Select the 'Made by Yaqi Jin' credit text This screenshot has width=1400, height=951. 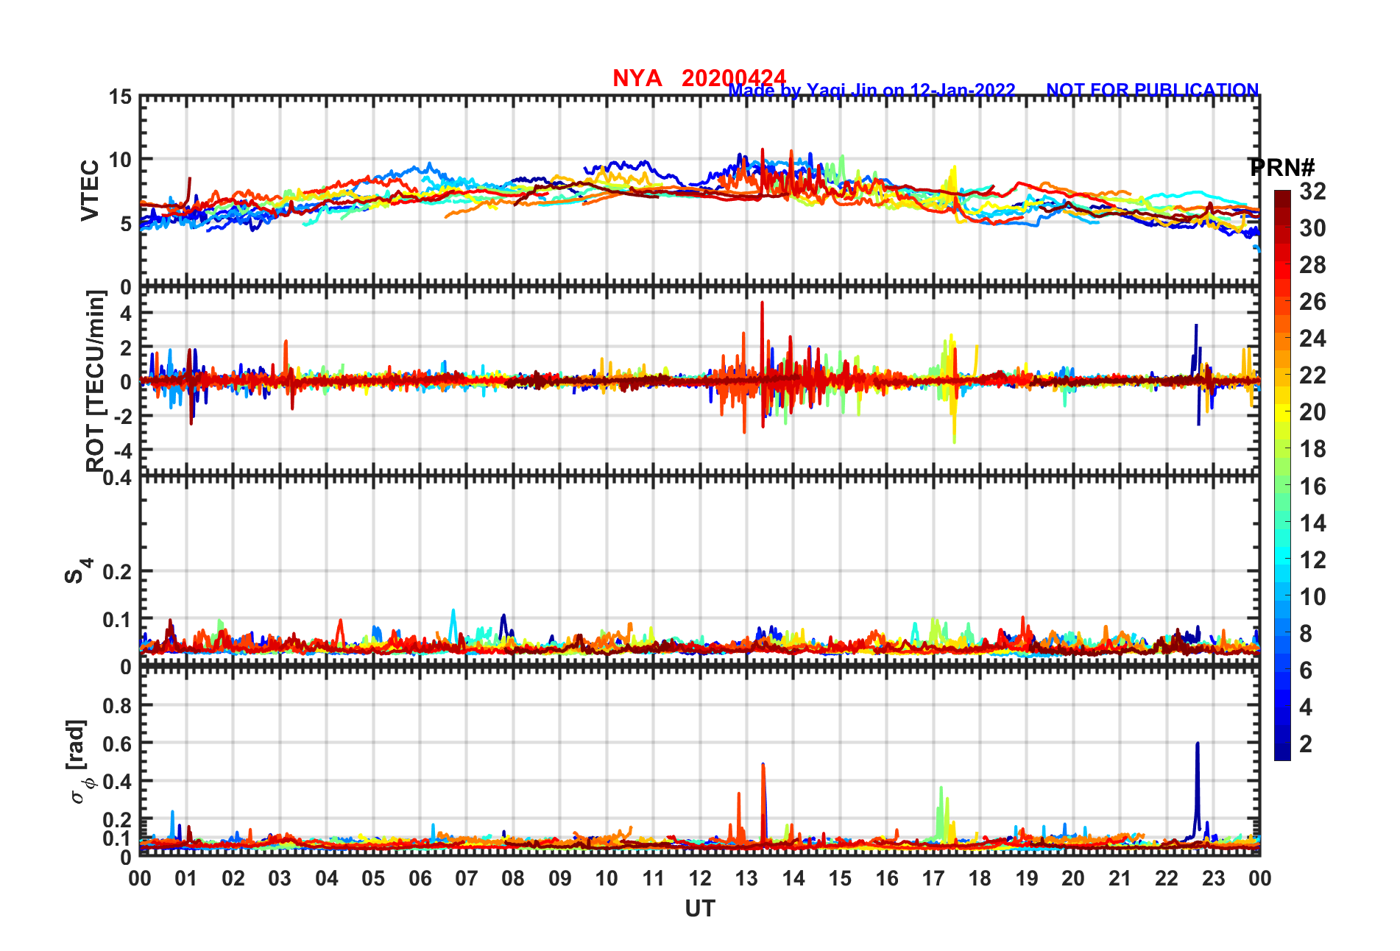[x=872, y=91]
